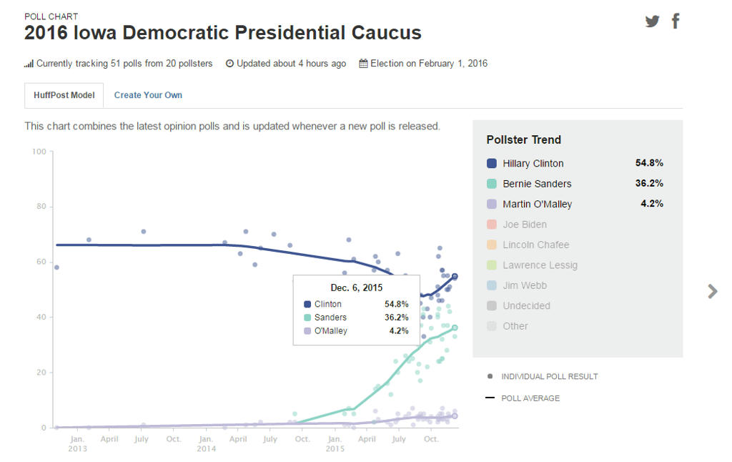The height and width of the screenshot is (462, 732).
Task: Click Clinton's Dec. 6 endpoint marker on chart
Action: [455, 277]
